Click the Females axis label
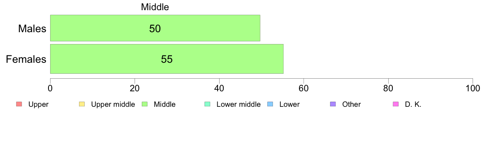The height and width of the screenshot is (150, 484). 26,59
